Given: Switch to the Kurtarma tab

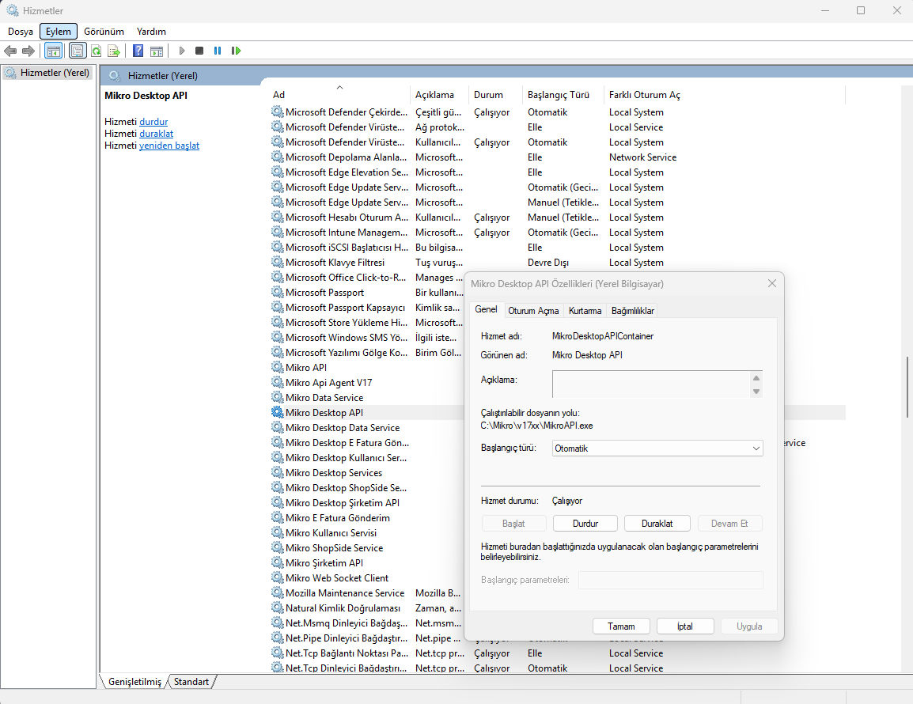Looking at the screenshot, I should click(585, 311).
